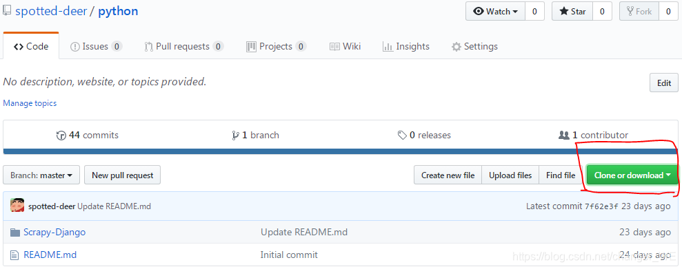Switch to the Code tab

(31, 46)
